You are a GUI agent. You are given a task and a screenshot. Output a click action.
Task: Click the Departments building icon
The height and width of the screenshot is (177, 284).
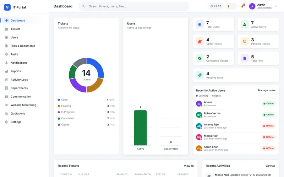[6, 88]
